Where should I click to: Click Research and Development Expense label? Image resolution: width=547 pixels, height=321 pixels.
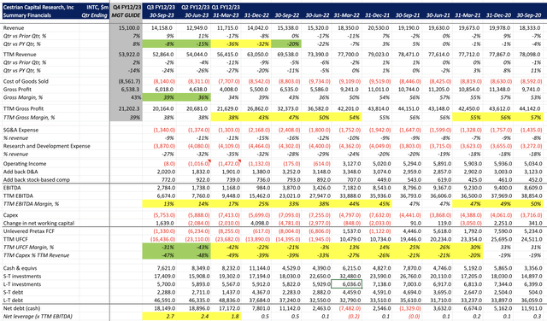click(46, 146)
